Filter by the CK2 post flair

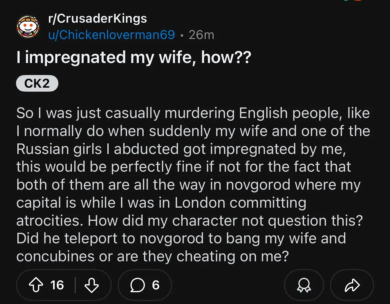click(x=37, y=83)
